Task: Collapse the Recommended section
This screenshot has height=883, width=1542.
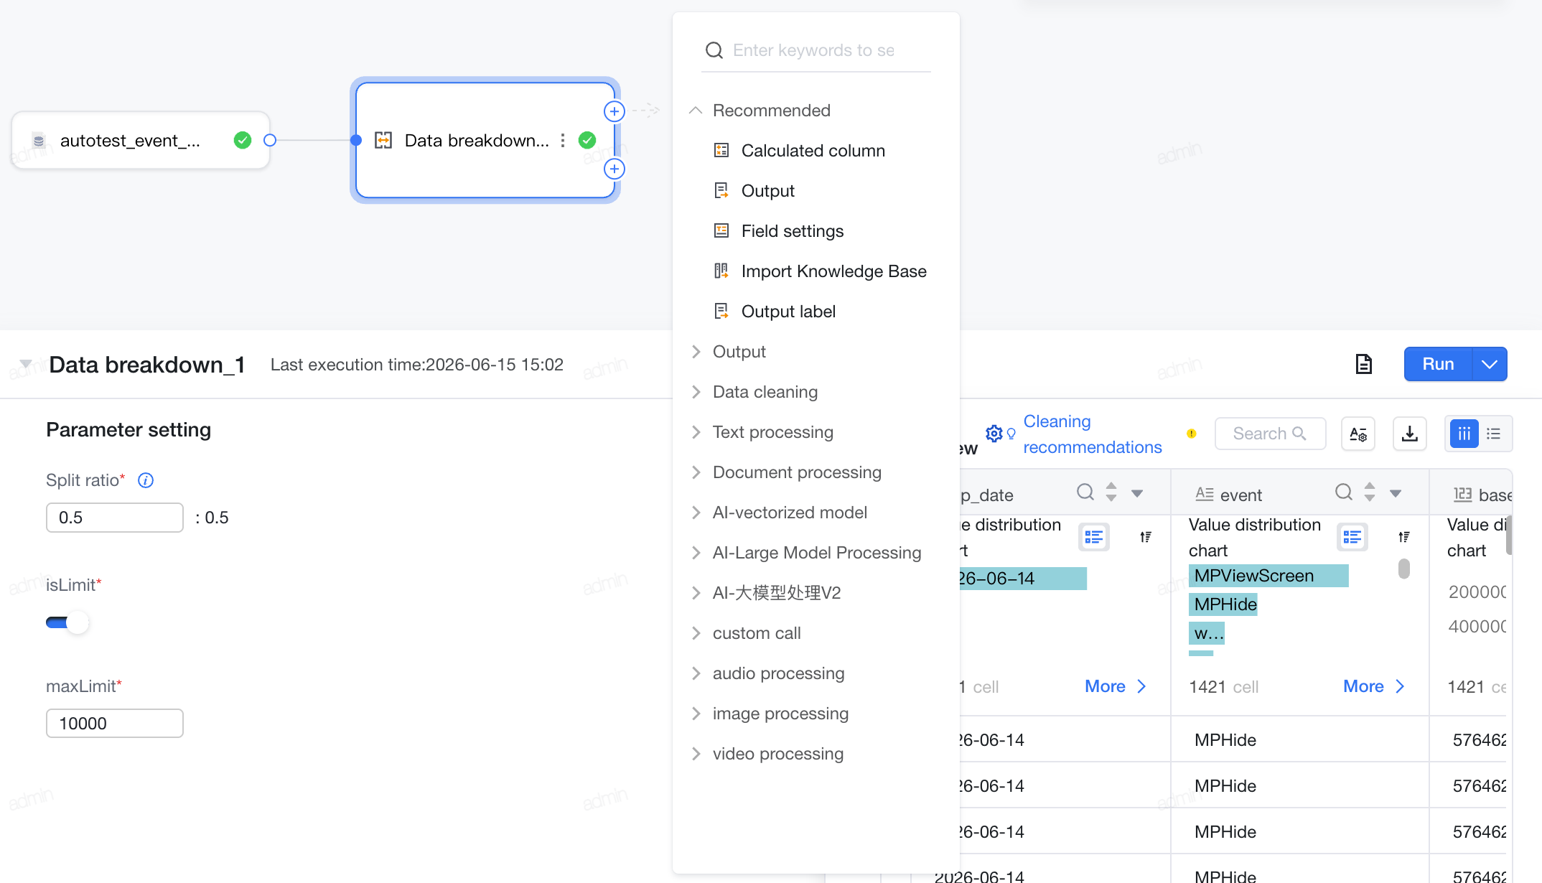Action: pyautogui.click(x=695, y=111)
